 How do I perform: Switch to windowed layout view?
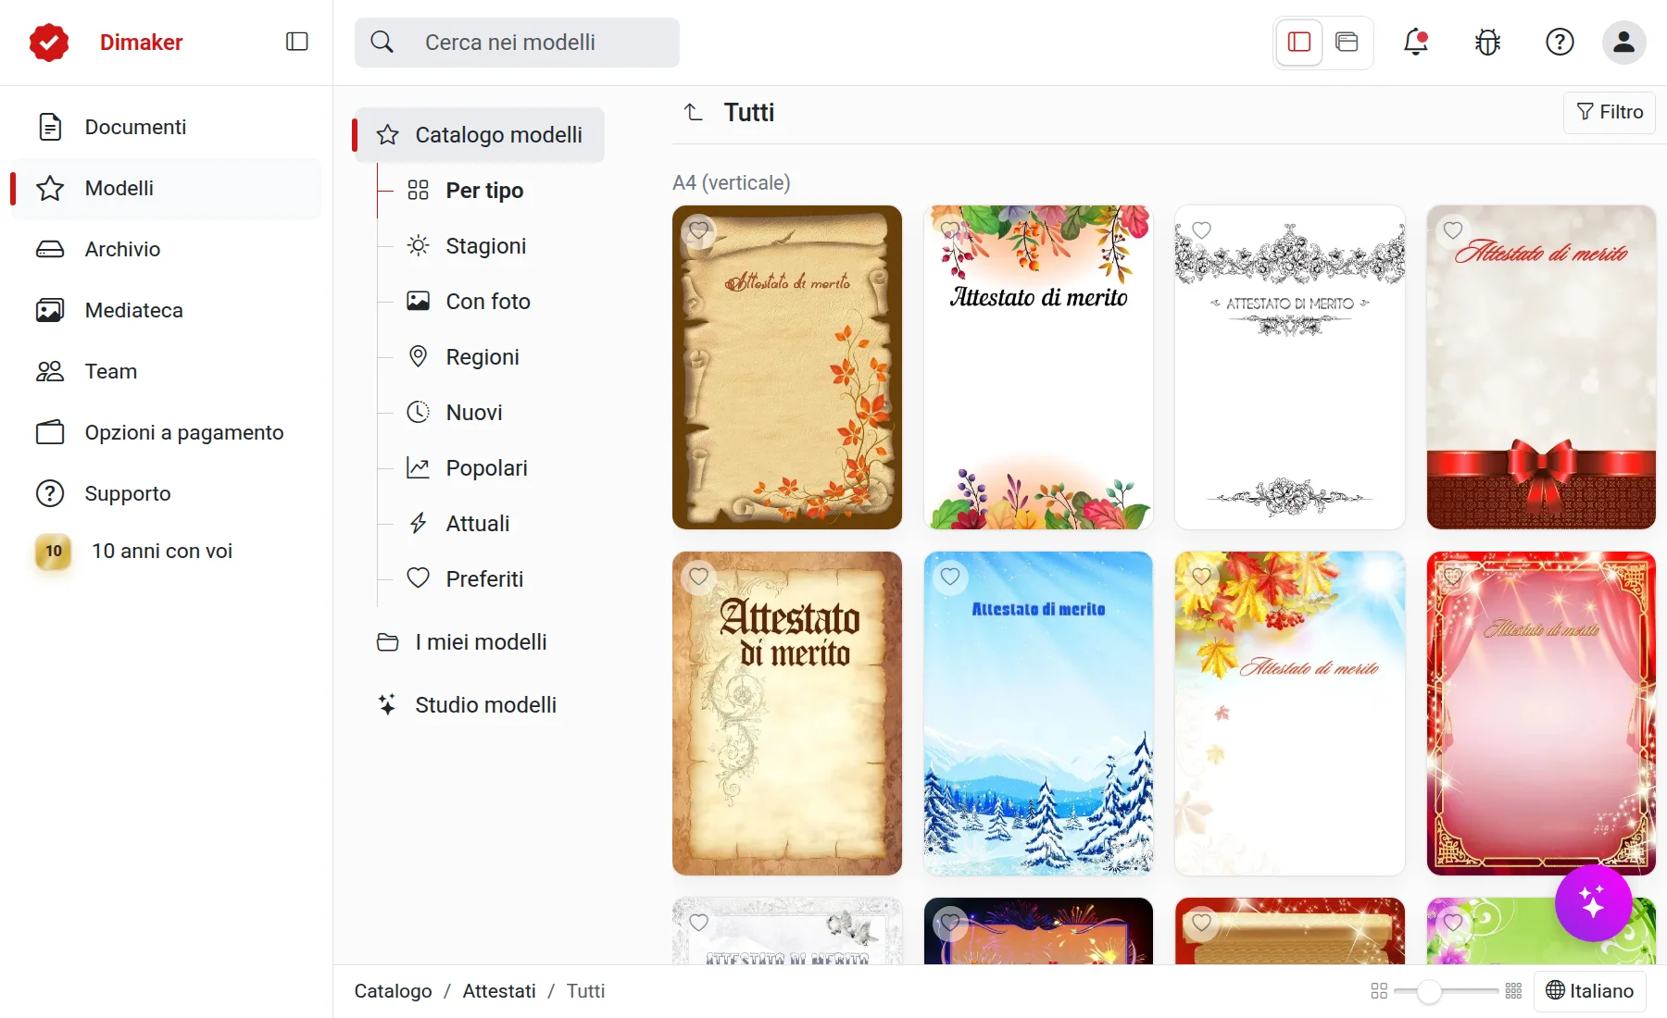pyautogui.click(x=1347, y=42)
